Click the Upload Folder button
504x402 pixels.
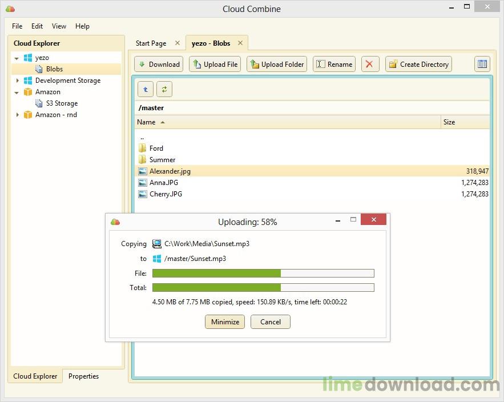[x=277, y=65]
